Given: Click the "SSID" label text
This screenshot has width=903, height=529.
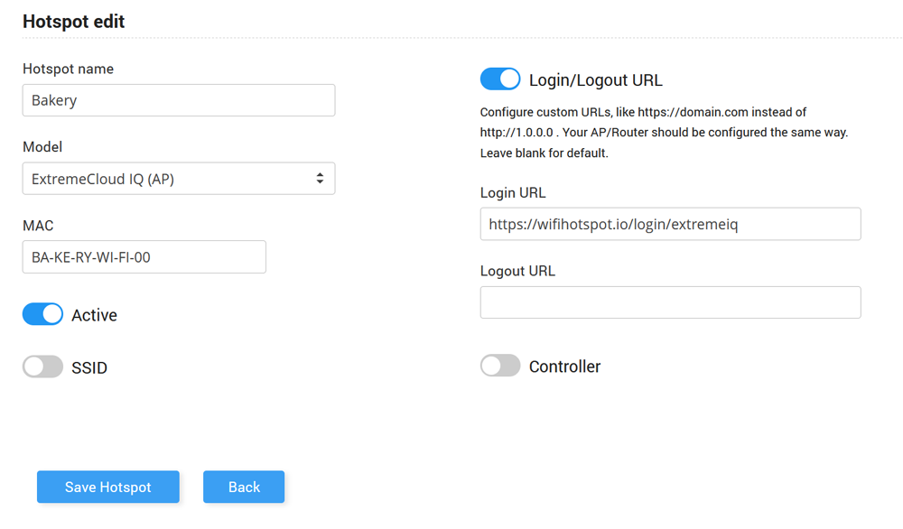Looking at the screenshot, I should click(89, 367).
